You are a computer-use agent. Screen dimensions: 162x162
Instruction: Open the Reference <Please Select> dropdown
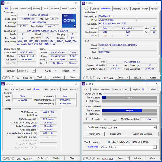(155, 147)
